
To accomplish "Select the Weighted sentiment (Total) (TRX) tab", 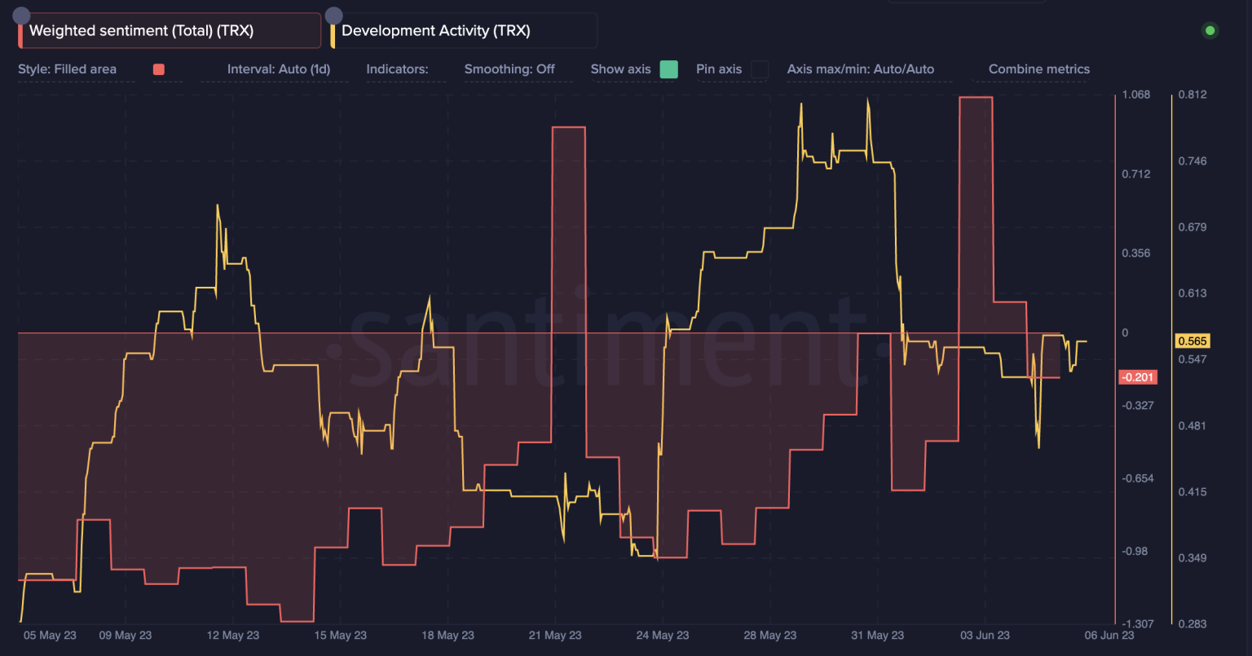I will click(147, 30).
